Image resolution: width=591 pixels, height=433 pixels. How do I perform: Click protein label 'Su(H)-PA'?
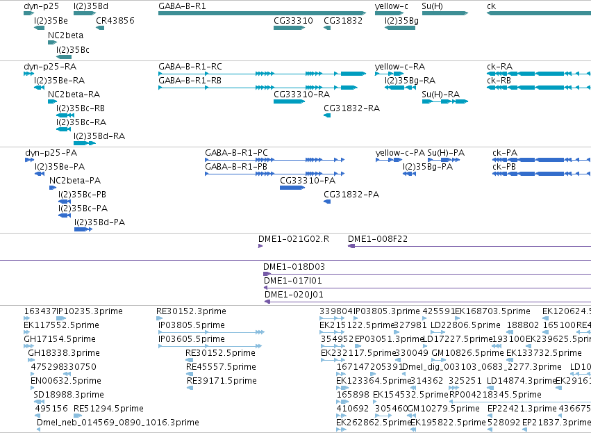click(446, 153)
